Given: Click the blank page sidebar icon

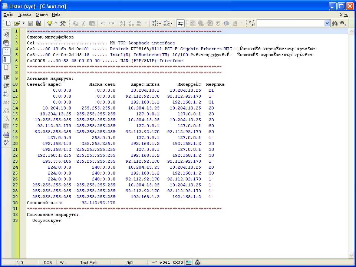Looking at the screenshot, I should click(x=6, y=67).
